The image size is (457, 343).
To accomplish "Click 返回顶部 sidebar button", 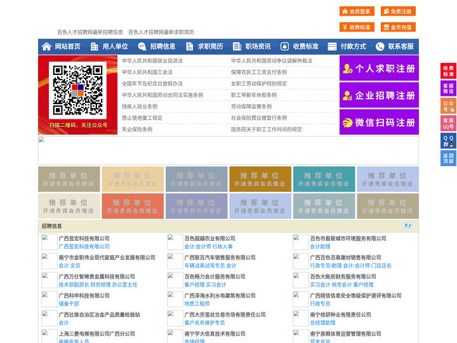I will click(448, 158).
